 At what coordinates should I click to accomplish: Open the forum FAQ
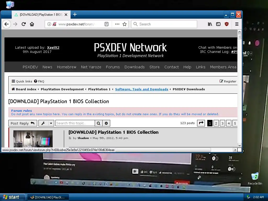39,81
